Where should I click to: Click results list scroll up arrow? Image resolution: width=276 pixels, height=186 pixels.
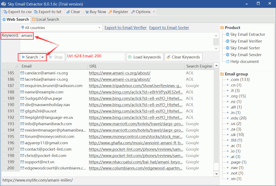coord(216,65)
